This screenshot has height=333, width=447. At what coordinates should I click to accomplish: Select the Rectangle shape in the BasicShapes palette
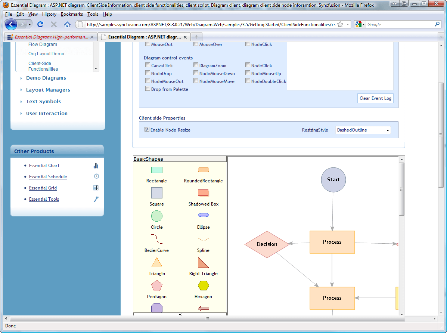click(156, 170)
